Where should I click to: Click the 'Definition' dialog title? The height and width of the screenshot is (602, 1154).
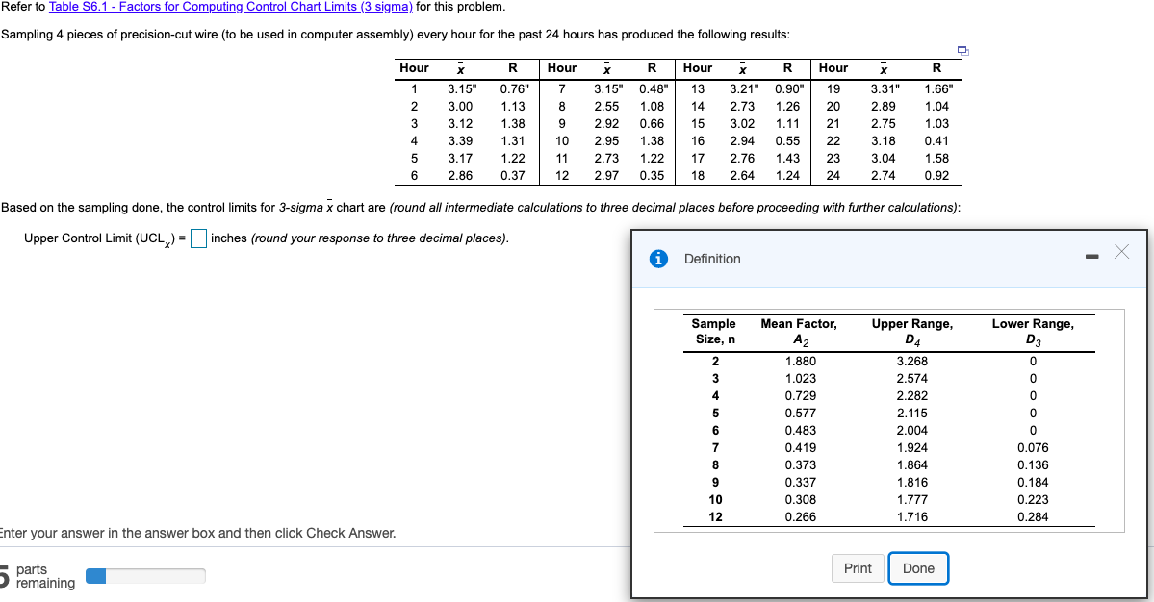[712, 259]
